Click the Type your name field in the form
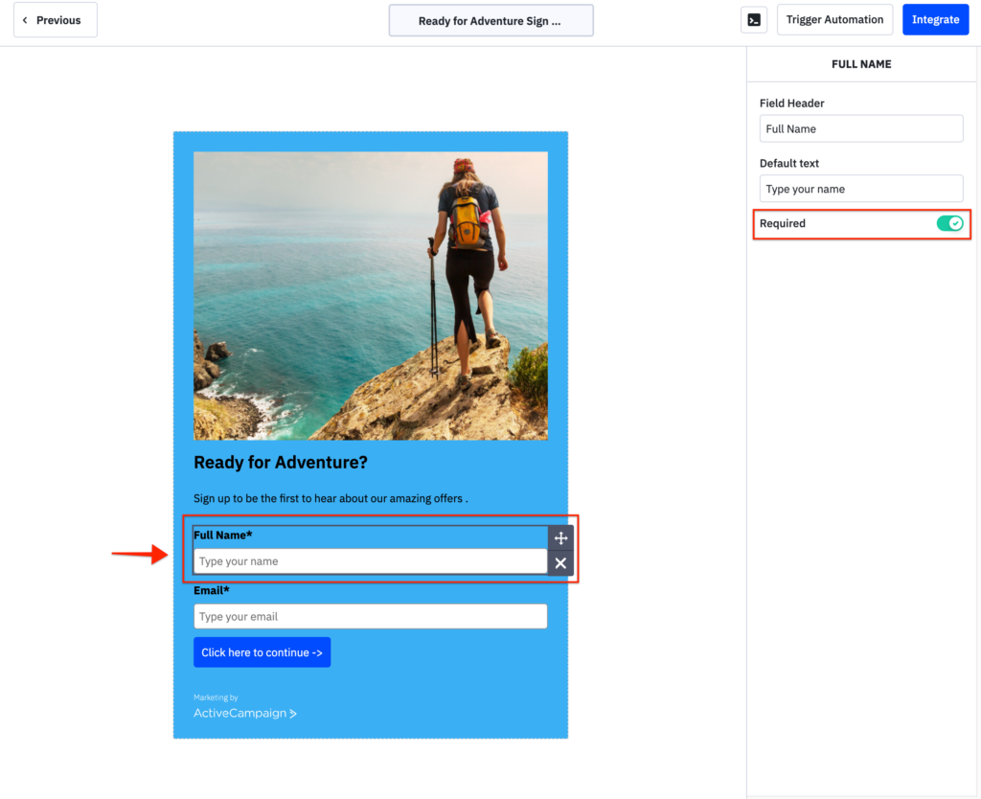981x799 pixels. (370, 560)
